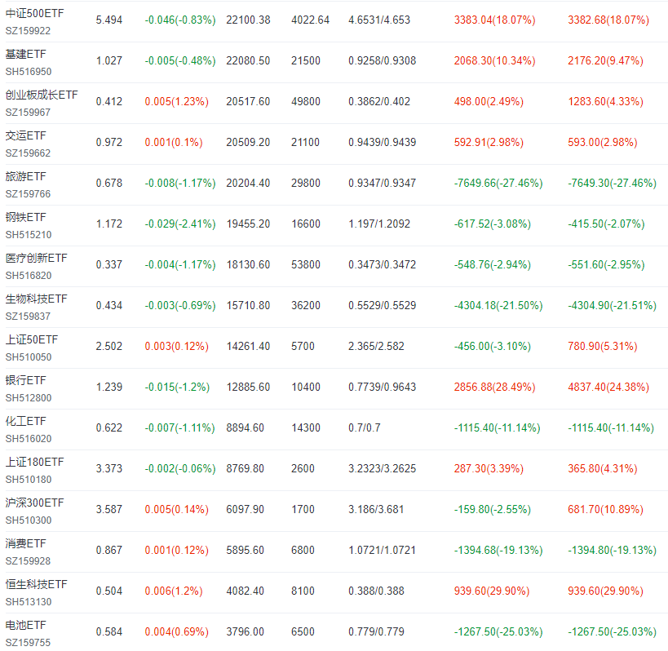Viewport: 668px width, 651px height.
Task: Click market value 8769.80
Action: pos(245,468)
